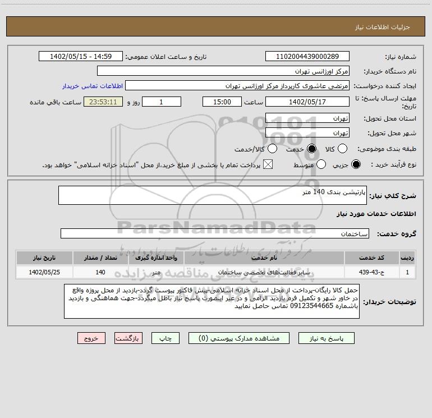Image resolution: width=432 pixels, height=418 pixels.
Task: Click the need number field 1102004439000289
Action: pos(307,56)
